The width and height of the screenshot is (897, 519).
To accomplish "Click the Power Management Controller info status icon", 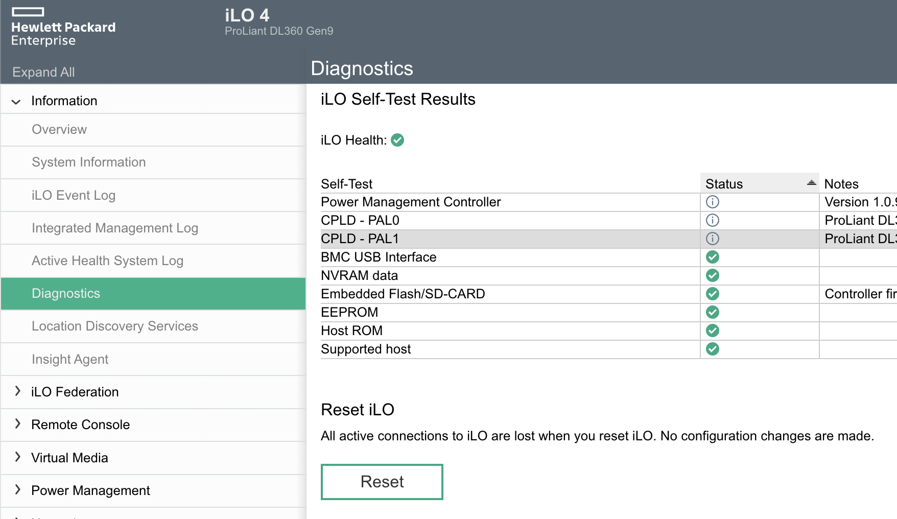I will click(713, 202).
